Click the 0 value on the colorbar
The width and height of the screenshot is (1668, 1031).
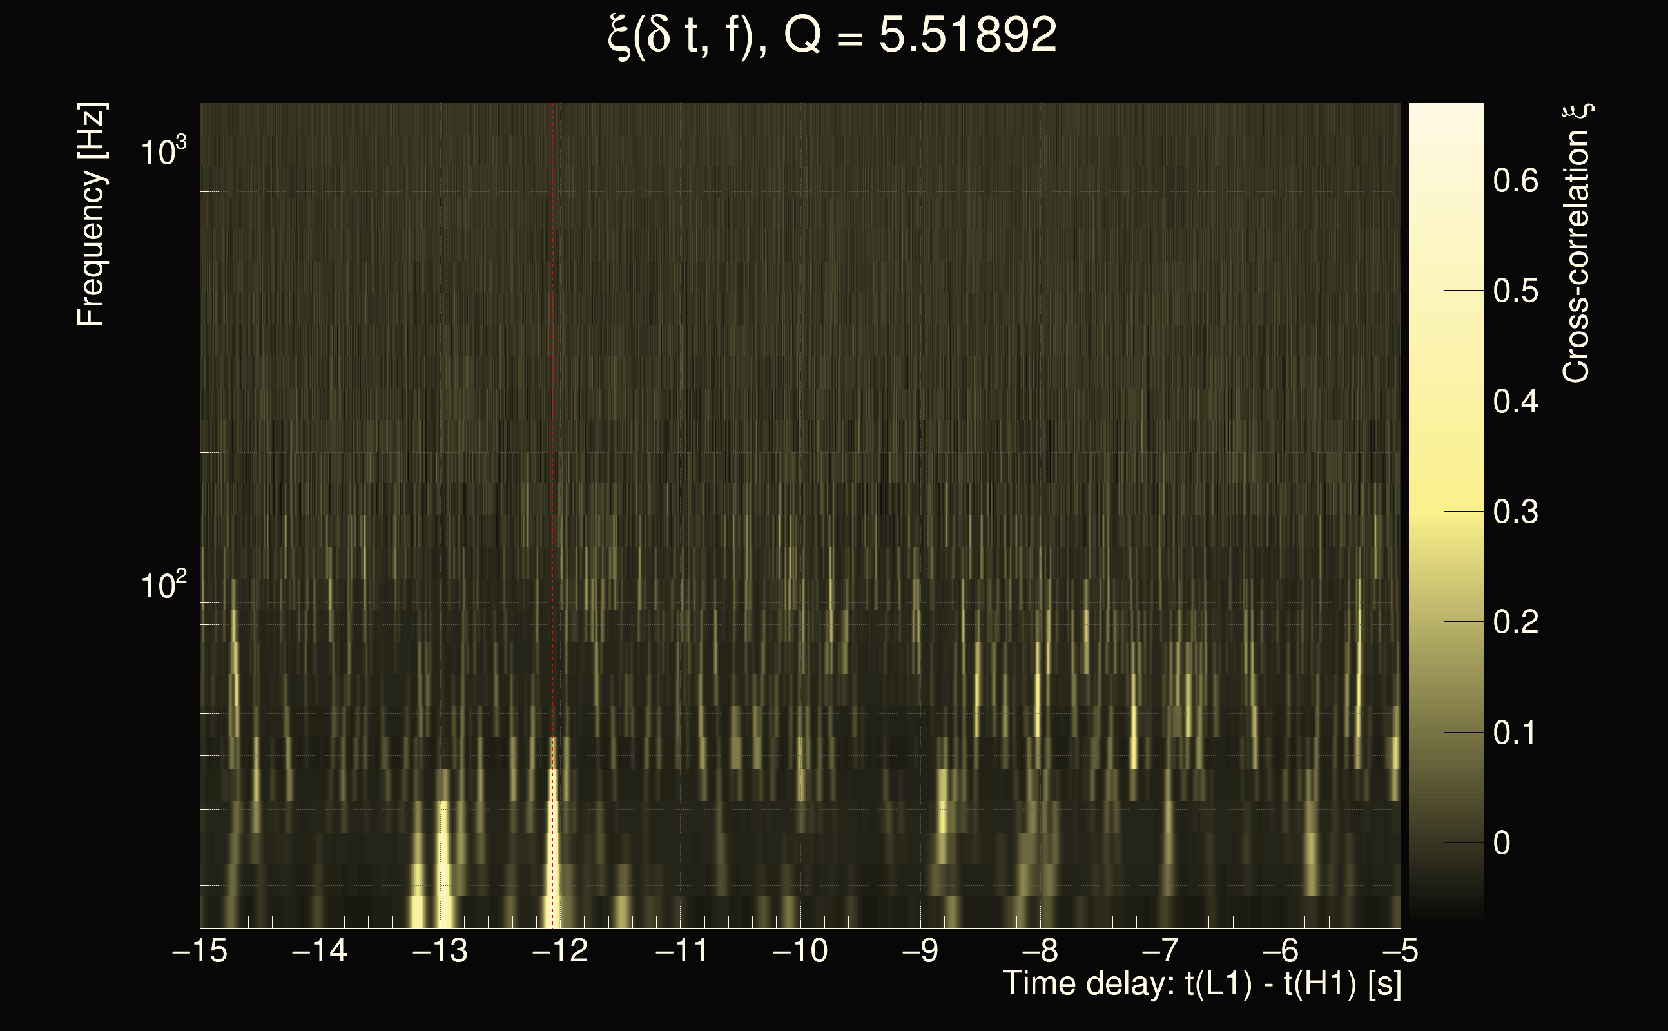[1501, 843]
